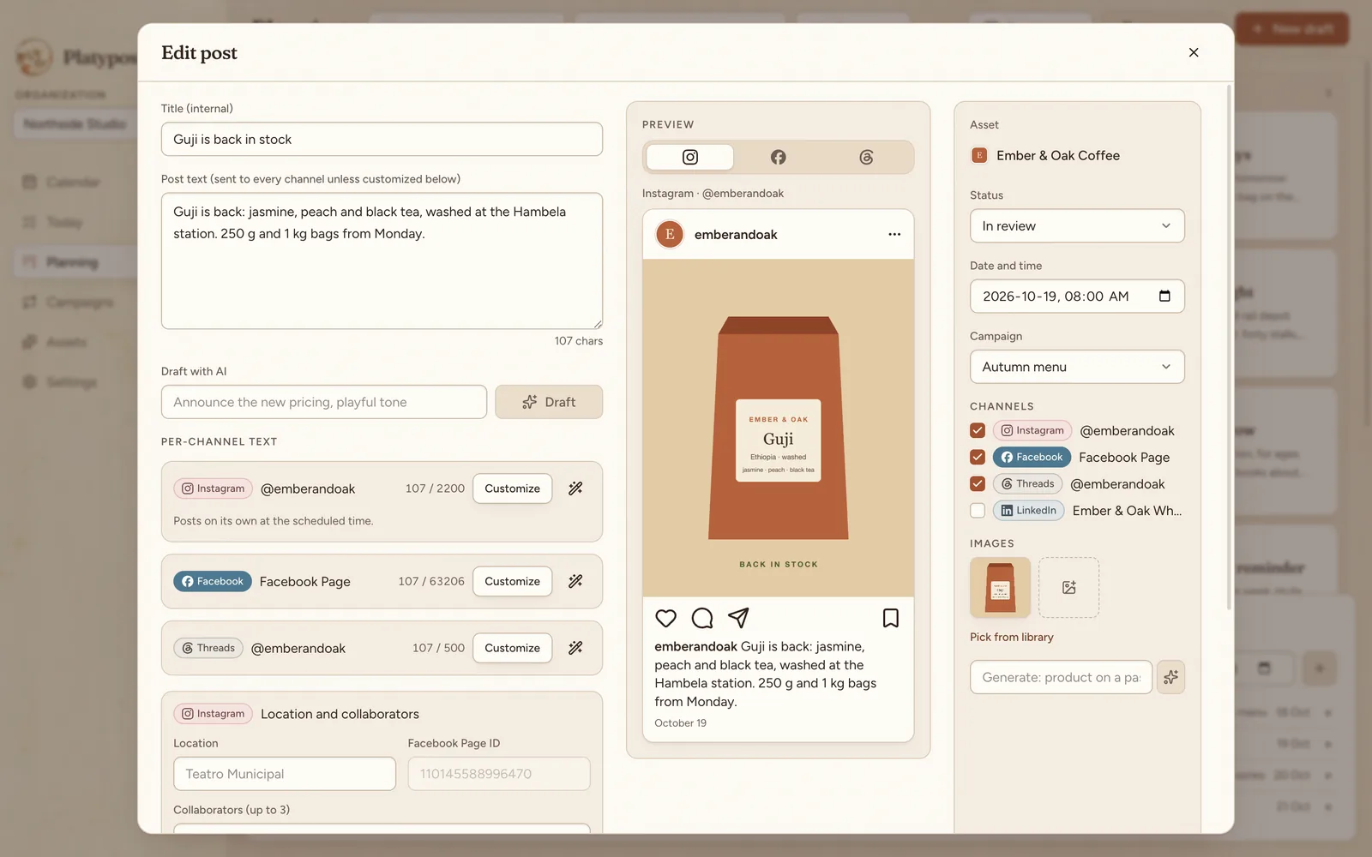Click the Instagram tag in channels list
The width and height of the screenshot is (1372, 857).
1032,430
